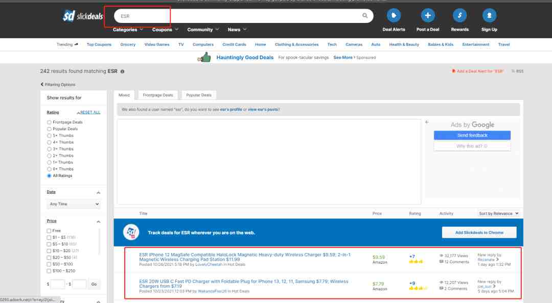Click the Post a Deal plus icon

click(428, 15)
